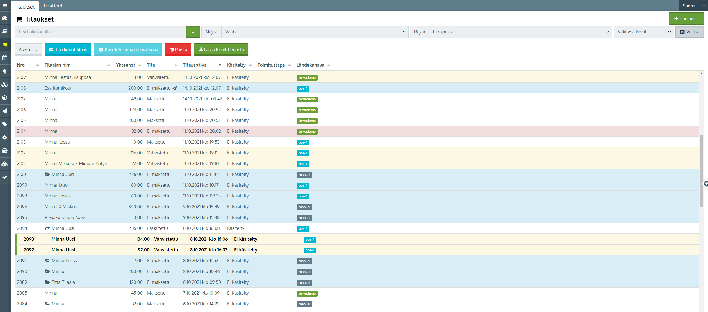Click Lataa Excel-tiedosto button
The image size is (708, 312).
point(221,50)
